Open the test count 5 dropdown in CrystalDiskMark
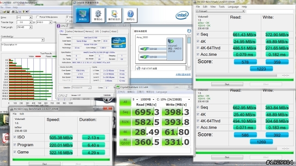This screenshot has height=166, width=296. [135, 100]
